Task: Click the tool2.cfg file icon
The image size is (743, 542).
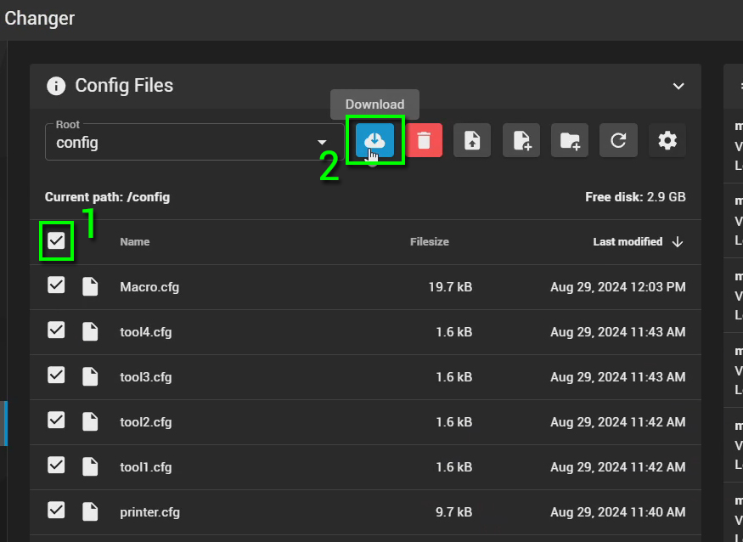Action: point(90,422)
